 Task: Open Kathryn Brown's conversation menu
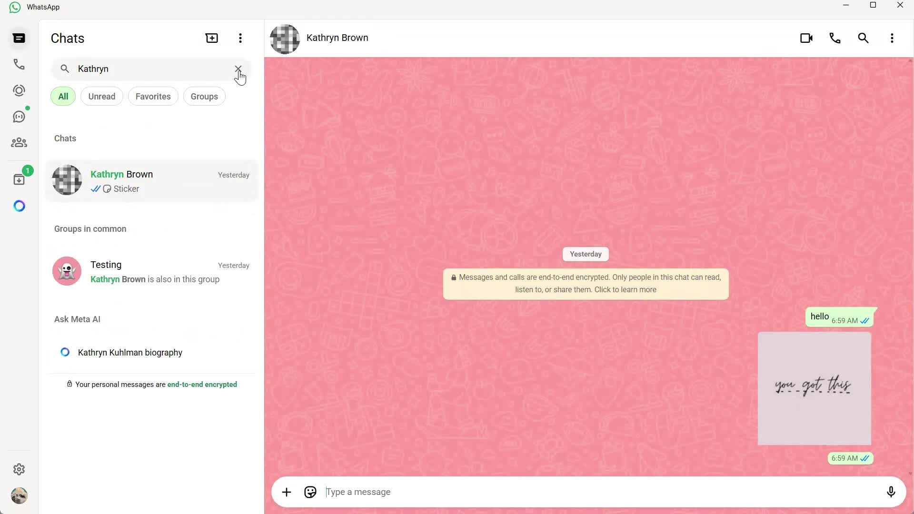893,38
